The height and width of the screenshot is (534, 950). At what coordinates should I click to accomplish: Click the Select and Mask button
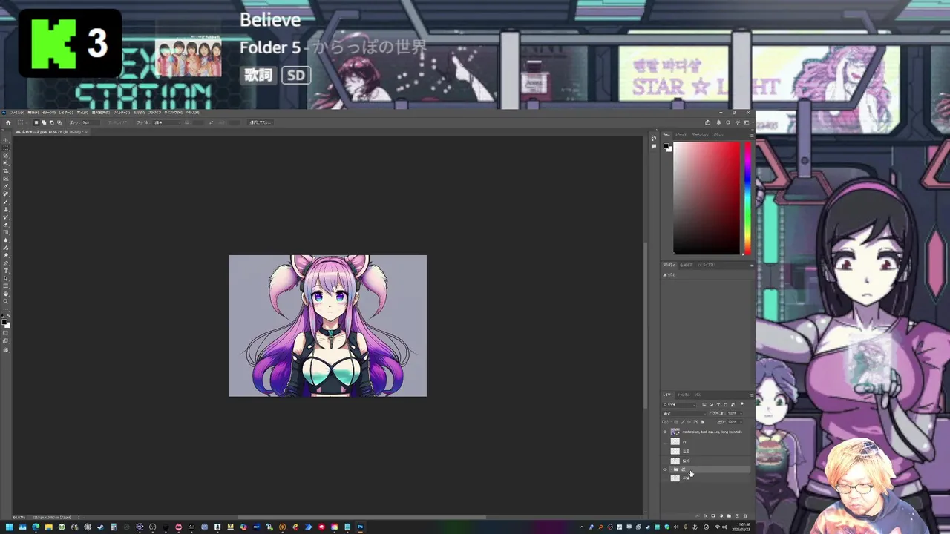coord(261,122)
